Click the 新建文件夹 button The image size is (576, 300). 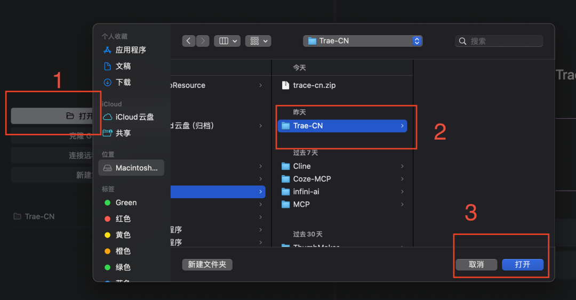pyautogui.click(x=207, y=264)
